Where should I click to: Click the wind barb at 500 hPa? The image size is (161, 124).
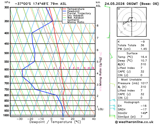click(x=111, y=56)
